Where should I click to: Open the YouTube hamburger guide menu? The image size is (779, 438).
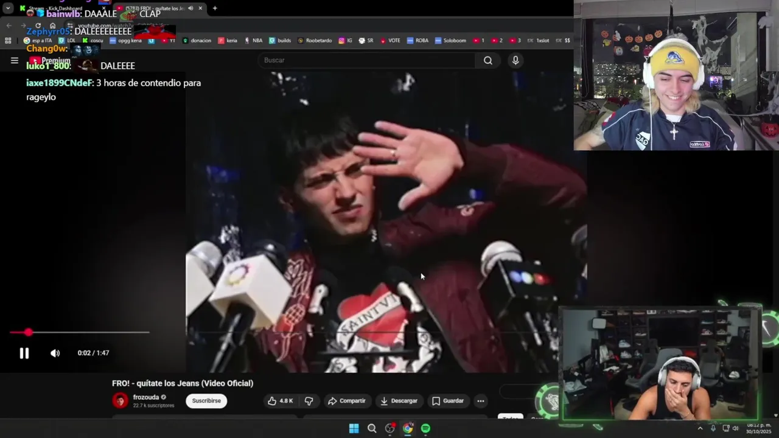15,60
